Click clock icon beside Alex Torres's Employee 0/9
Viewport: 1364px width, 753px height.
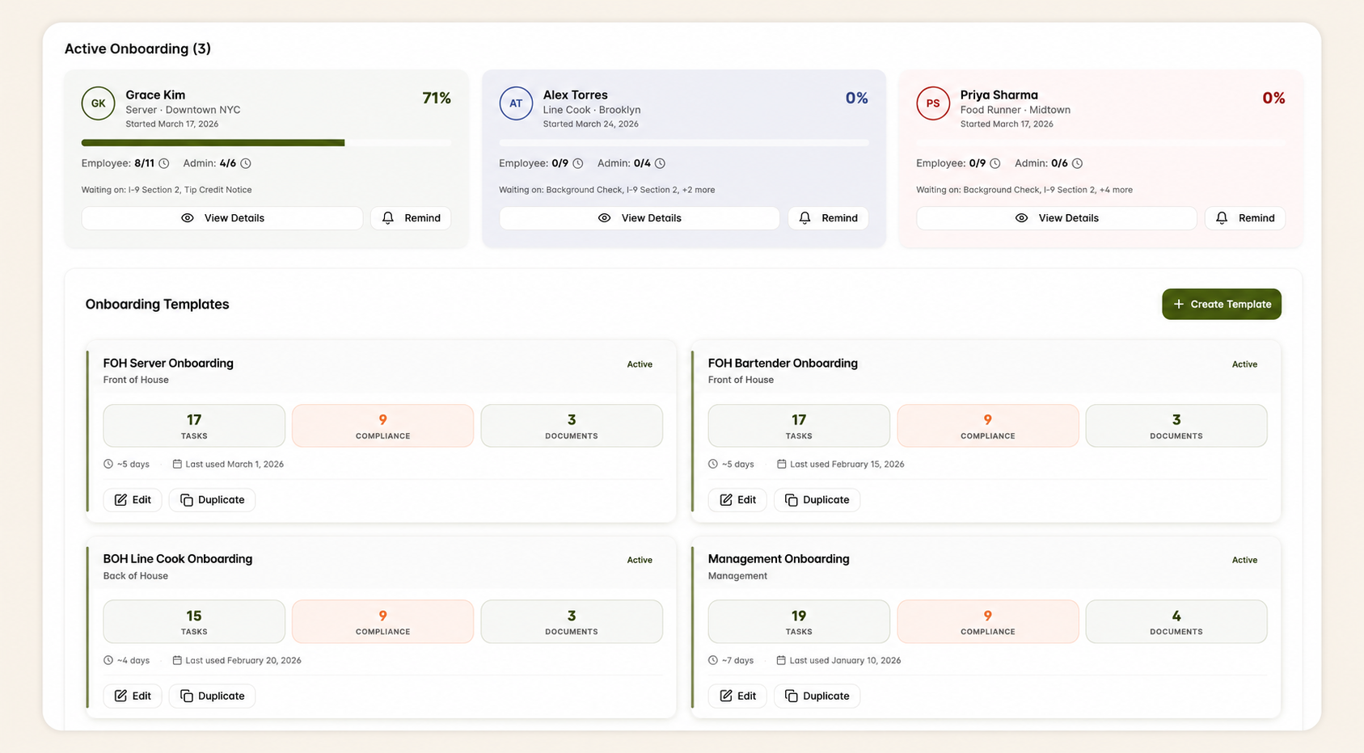(x=578, y=163)
